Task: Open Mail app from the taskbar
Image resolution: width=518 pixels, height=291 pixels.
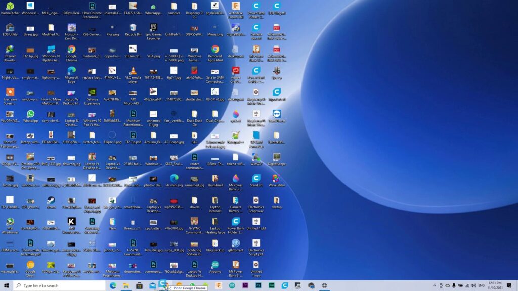Action: pos(152,285)
